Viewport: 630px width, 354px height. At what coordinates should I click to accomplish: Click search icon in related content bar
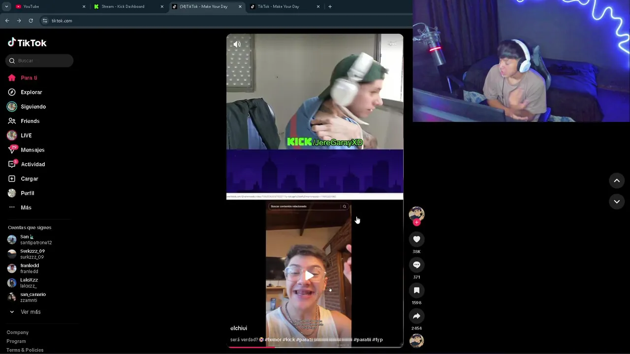point(345,206)
